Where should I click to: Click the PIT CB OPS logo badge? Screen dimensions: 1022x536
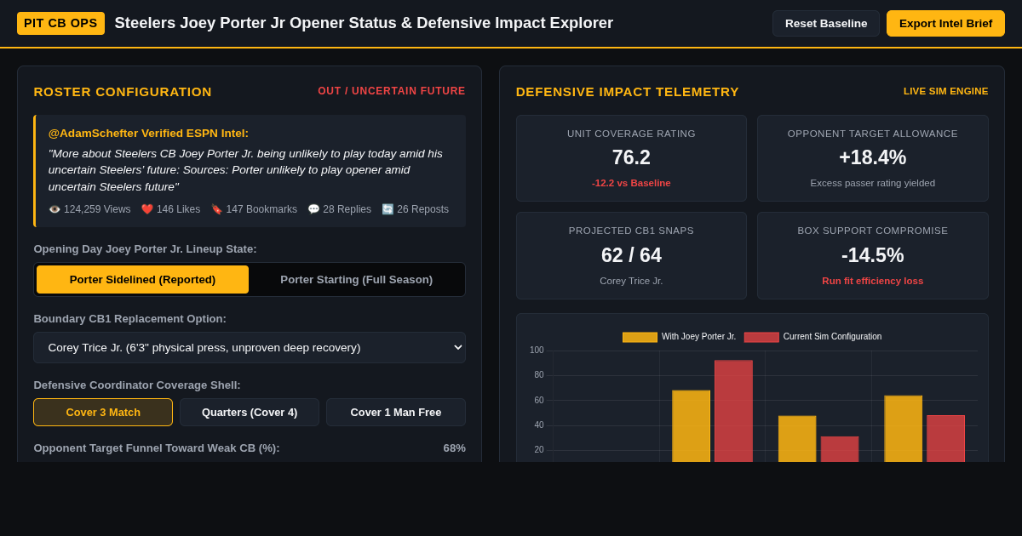60,23
